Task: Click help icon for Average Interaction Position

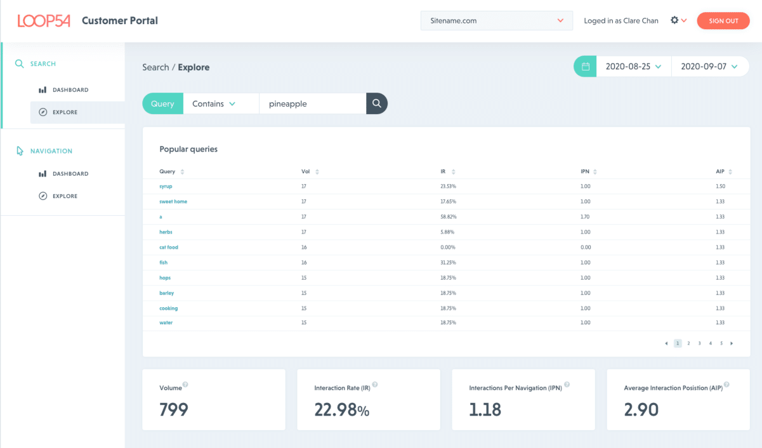Action: [726, 385]
